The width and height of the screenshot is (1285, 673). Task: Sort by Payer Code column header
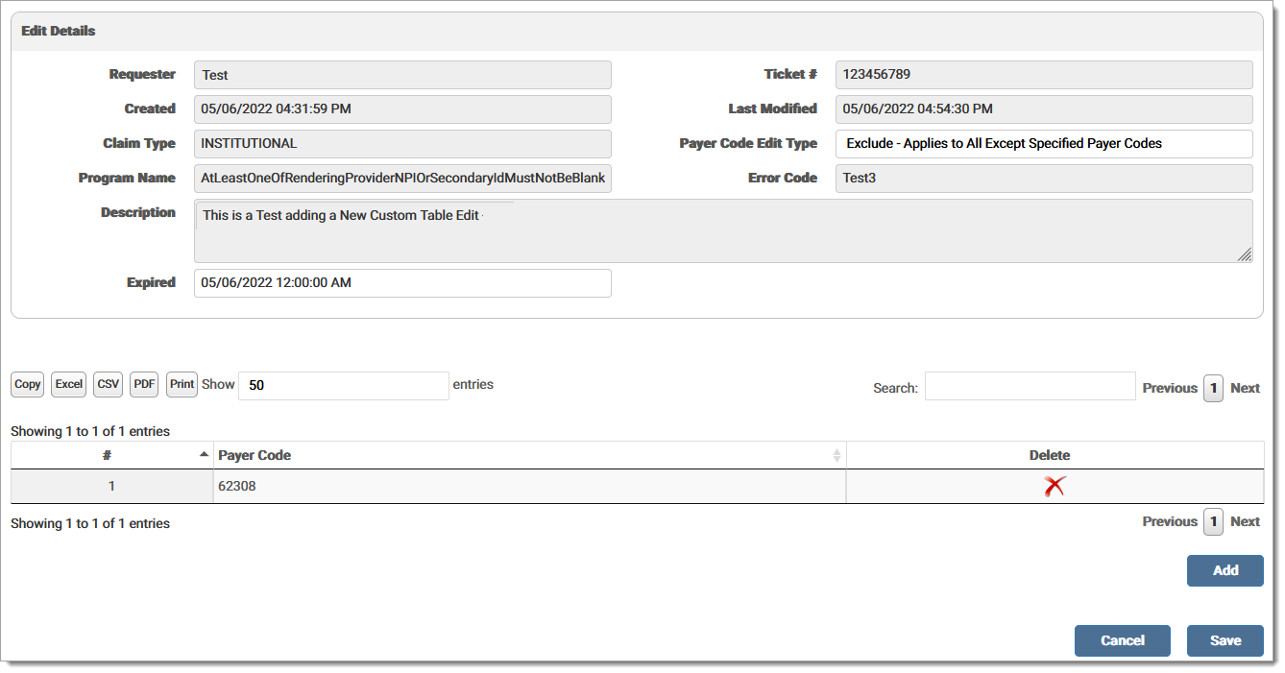(528, 455)
